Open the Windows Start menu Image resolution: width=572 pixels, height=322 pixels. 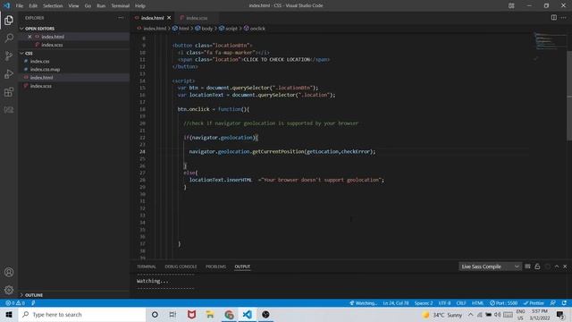[9, 314]
